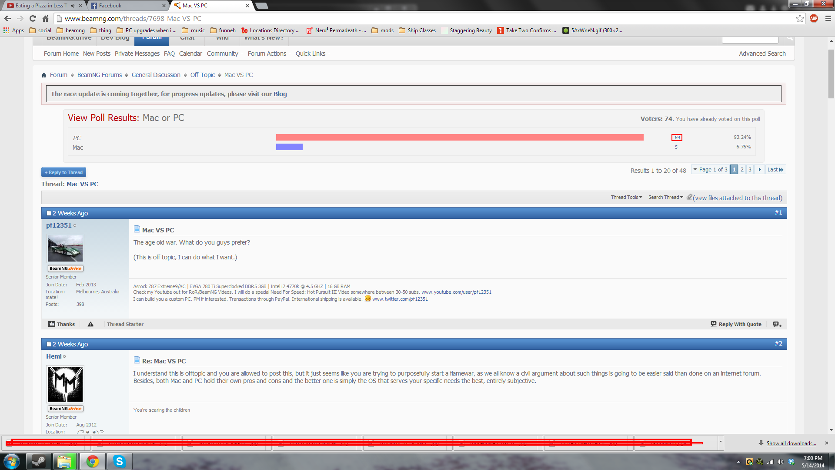
Task: Bookmark this page with the star icon
Action: point(800,18)
